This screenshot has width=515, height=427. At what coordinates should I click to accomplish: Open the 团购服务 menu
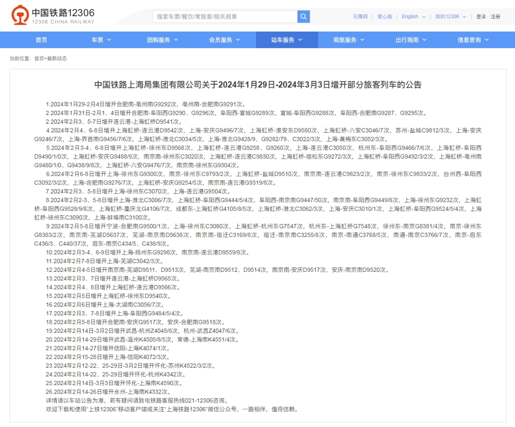tap(162, 40)
